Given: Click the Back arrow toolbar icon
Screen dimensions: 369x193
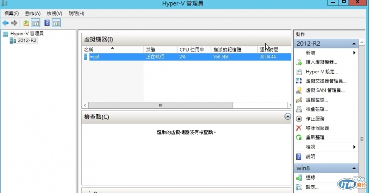Looking at the screenshot, I should point(6,23).
